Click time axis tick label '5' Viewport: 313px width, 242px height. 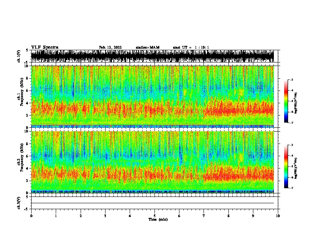click(x=155, y=216)
